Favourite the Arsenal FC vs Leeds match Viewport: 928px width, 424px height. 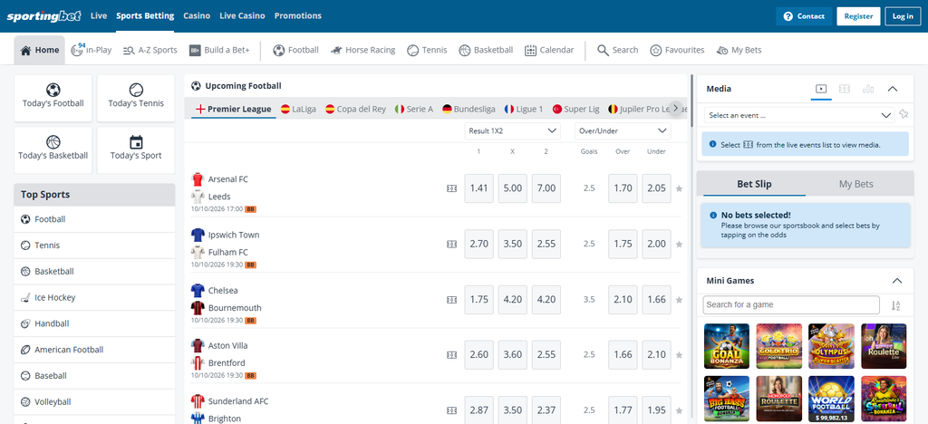click(679, 188)
